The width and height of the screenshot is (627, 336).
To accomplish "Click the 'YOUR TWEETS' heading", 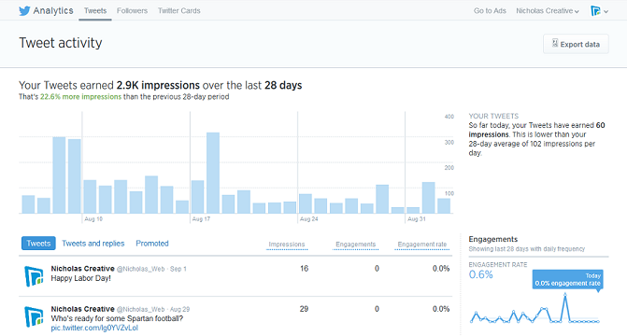I will coord(493,116).
